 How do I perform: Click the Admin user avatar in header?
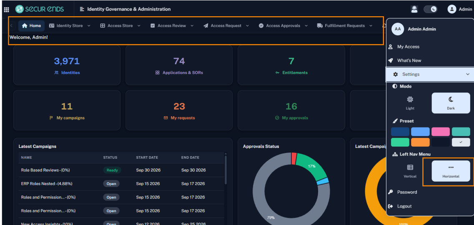click(x=451, y=9)
